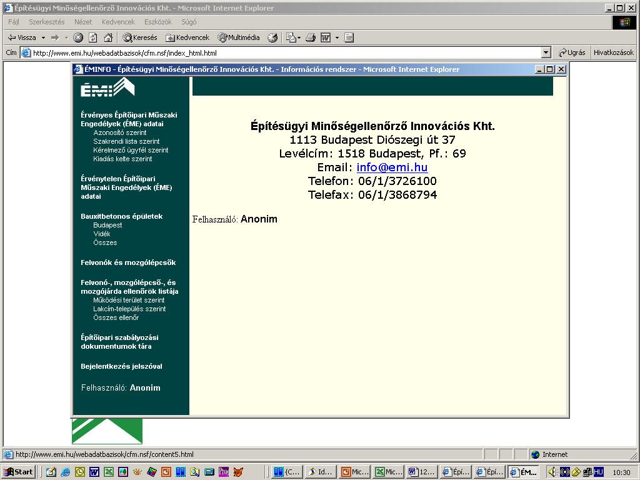
Task: Switch to the 'Id...' taskbar button
Action: 321,472
